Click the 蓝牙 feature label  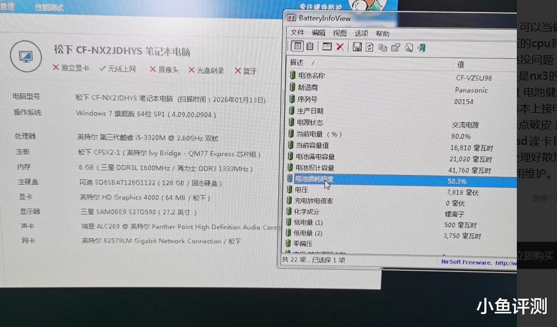(x=249, y=71)
